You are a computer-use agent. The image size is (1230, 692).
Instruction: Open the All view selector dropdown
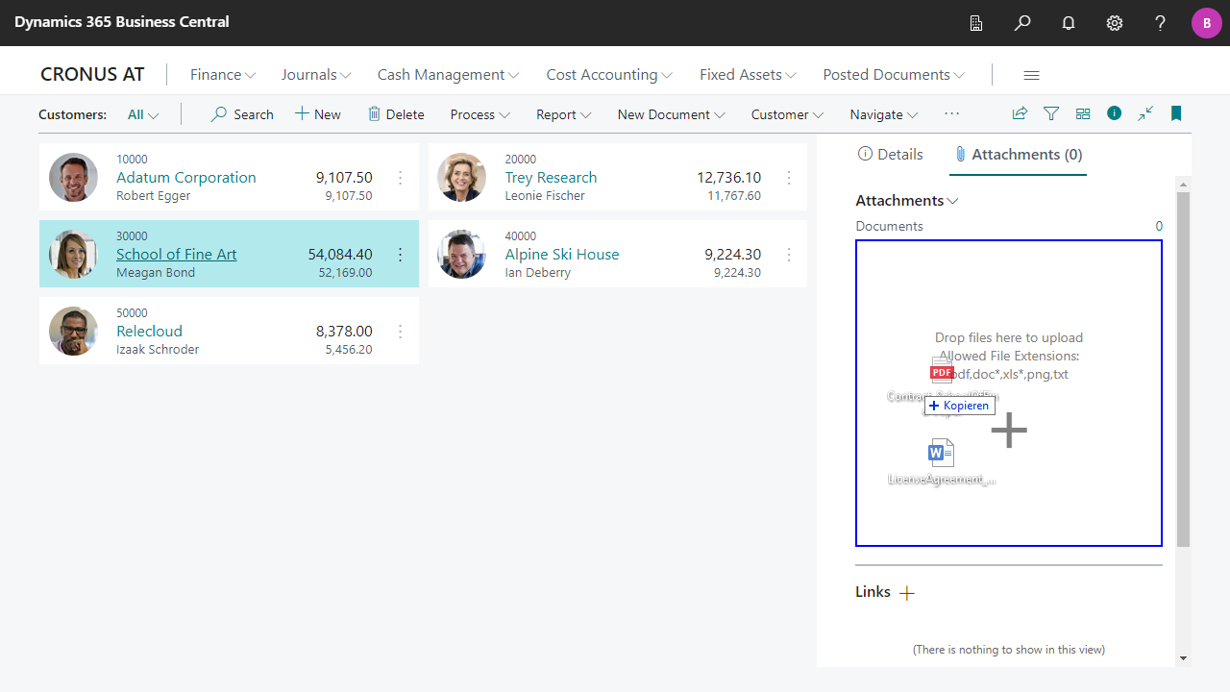143,114
